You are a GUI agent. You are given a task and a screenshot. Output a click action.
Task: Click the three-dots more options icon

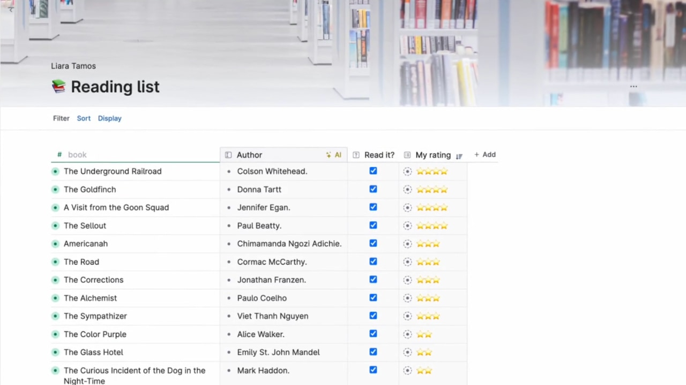tap(633, 86)
